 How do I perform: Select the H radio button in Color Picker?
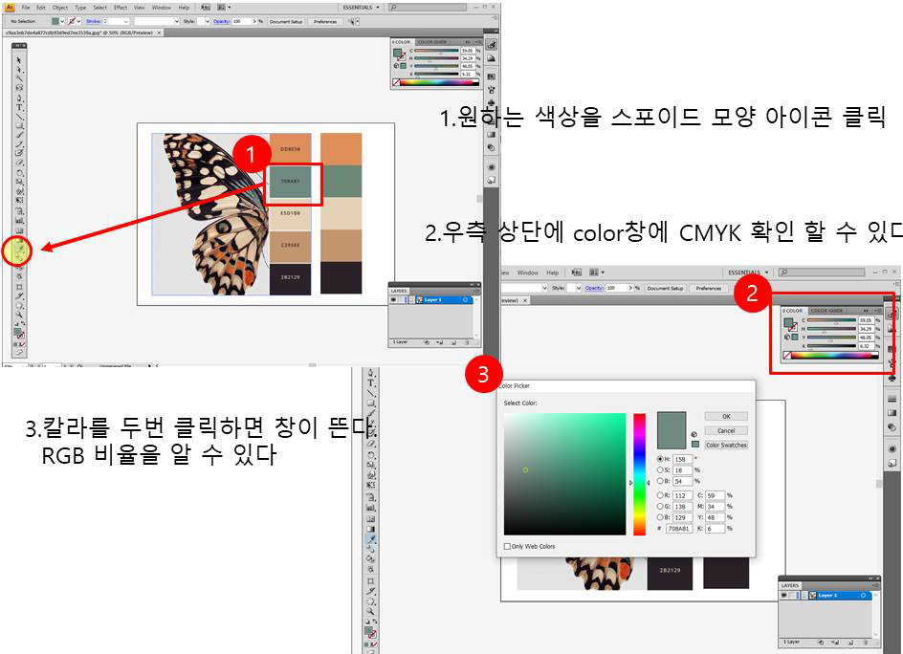(x=660, y=459)
